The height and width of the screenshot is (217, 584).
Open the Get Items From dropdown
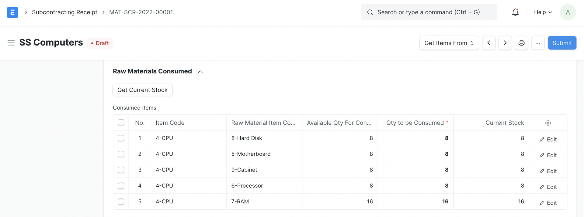[449, 43]
